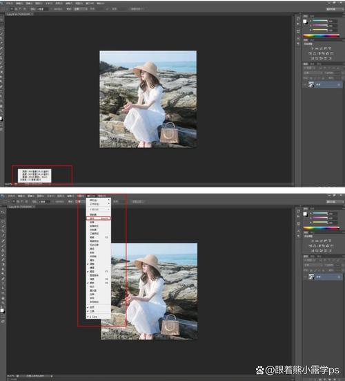
Task: Select Brush tool in bottom window toolbar
Action: point(3,245)
